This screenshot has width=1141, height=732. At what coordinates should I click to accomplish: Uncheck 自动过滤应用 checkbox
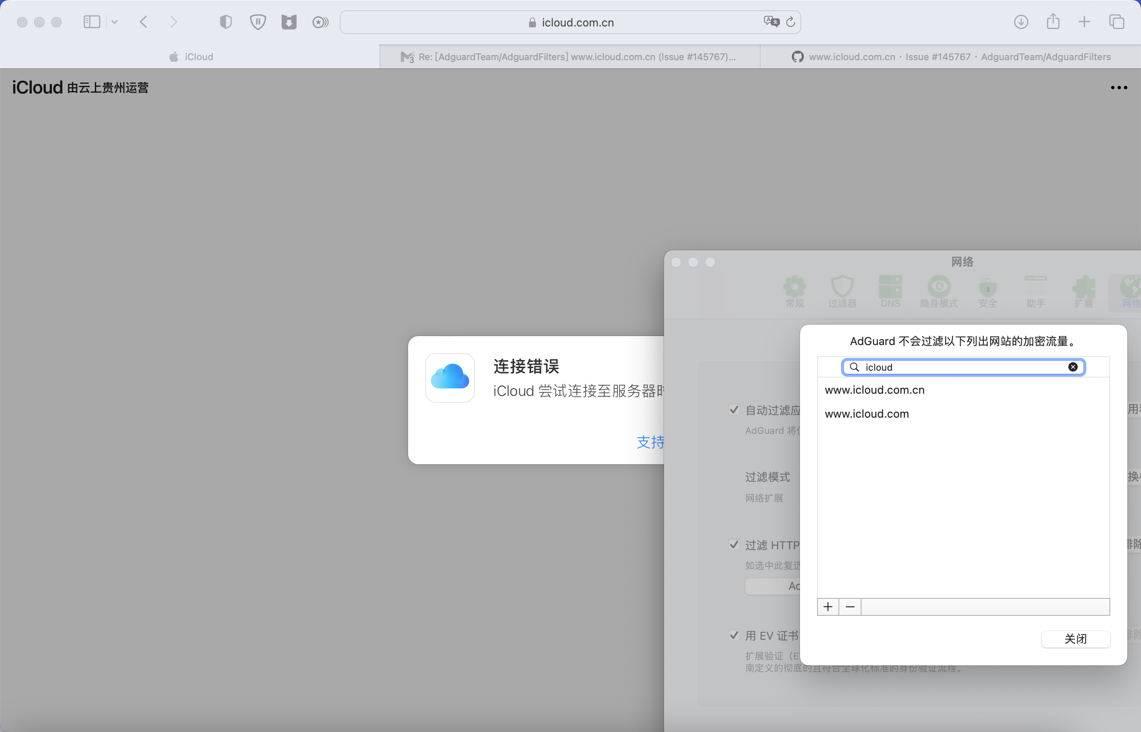(x=734, y=410)
